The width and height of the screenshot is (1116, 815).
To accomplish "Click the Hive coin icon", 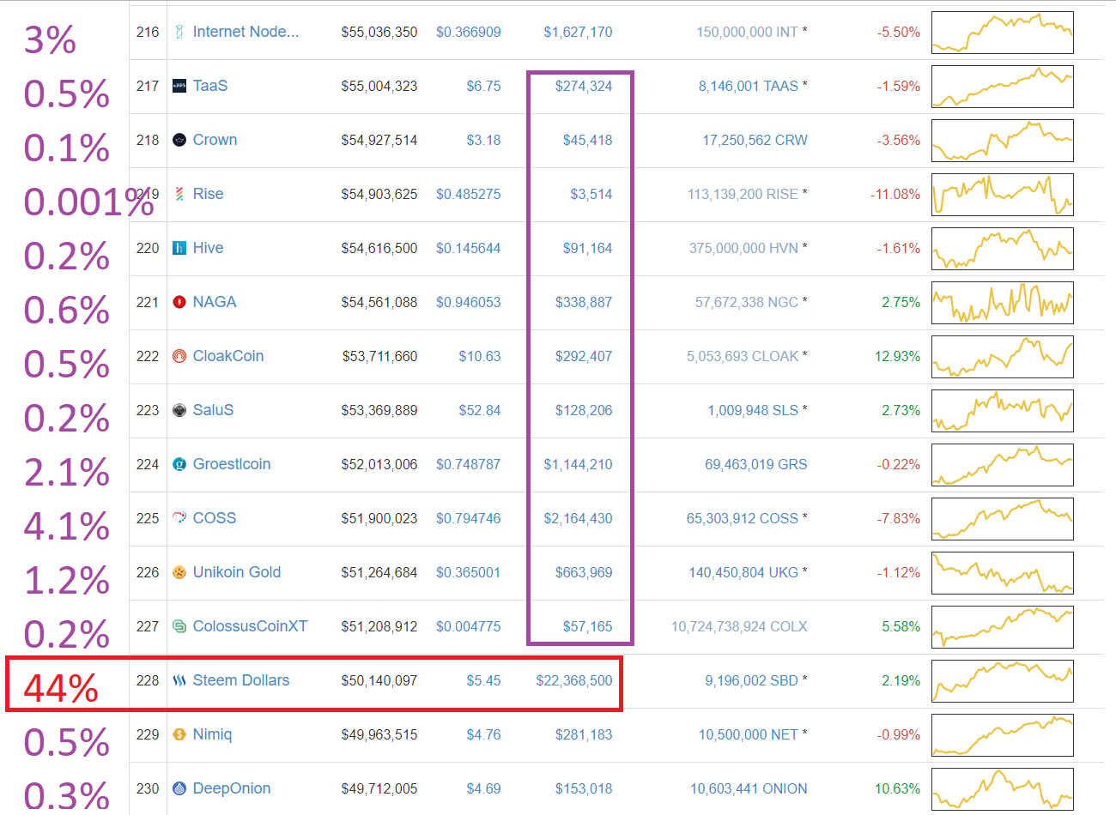I will click(179, 248).
